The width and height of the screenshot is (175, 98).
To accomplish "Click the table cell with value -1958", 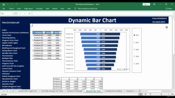I will pyautogui.click(x=49, y=35).
